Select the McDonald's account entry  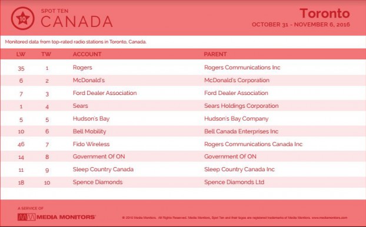coord(89,80)
